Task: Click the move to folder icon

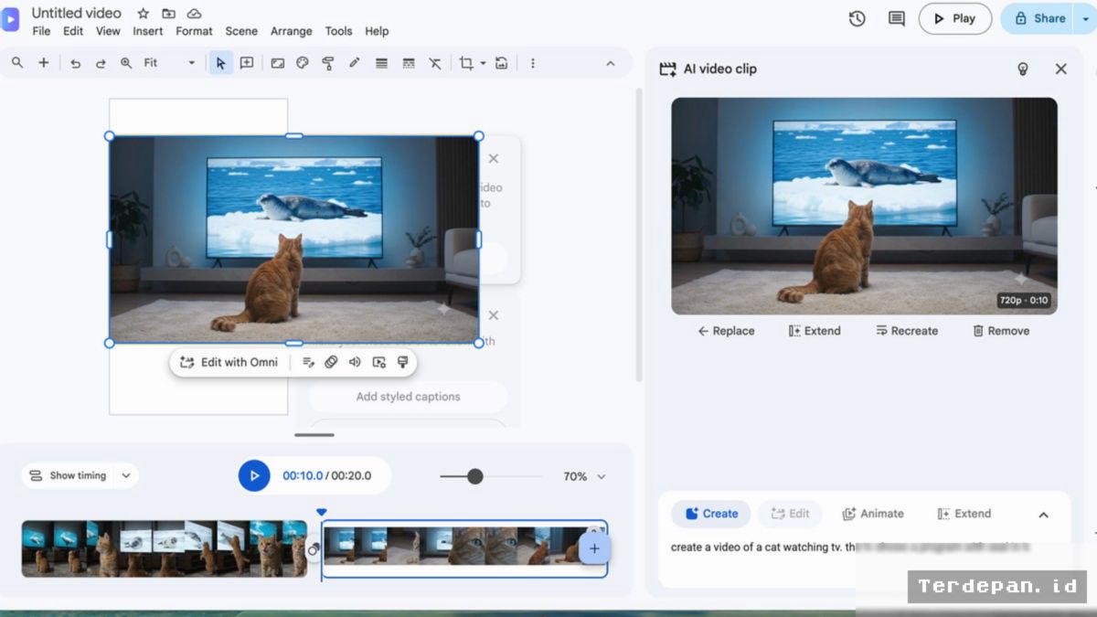Action: [x=168, y=14]
